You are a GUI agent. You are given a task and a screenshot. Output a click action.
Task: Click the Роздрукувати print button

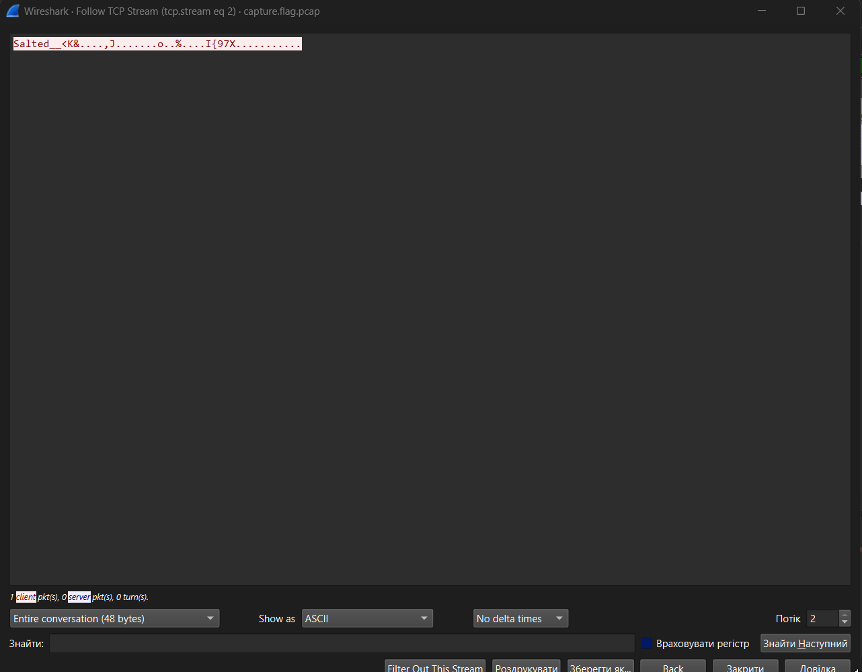click(x=526, y=666)
